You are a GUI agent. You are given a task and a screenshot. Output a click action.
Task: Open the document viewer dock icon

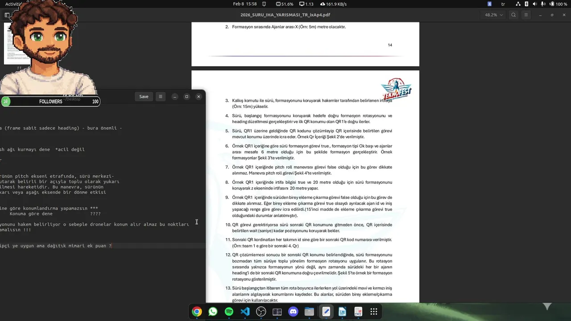pyautogui.click(x=358, y=312)
